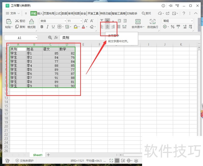Apply percent style format
This screenshot has width=203, height=166.
tap(173, 27)
